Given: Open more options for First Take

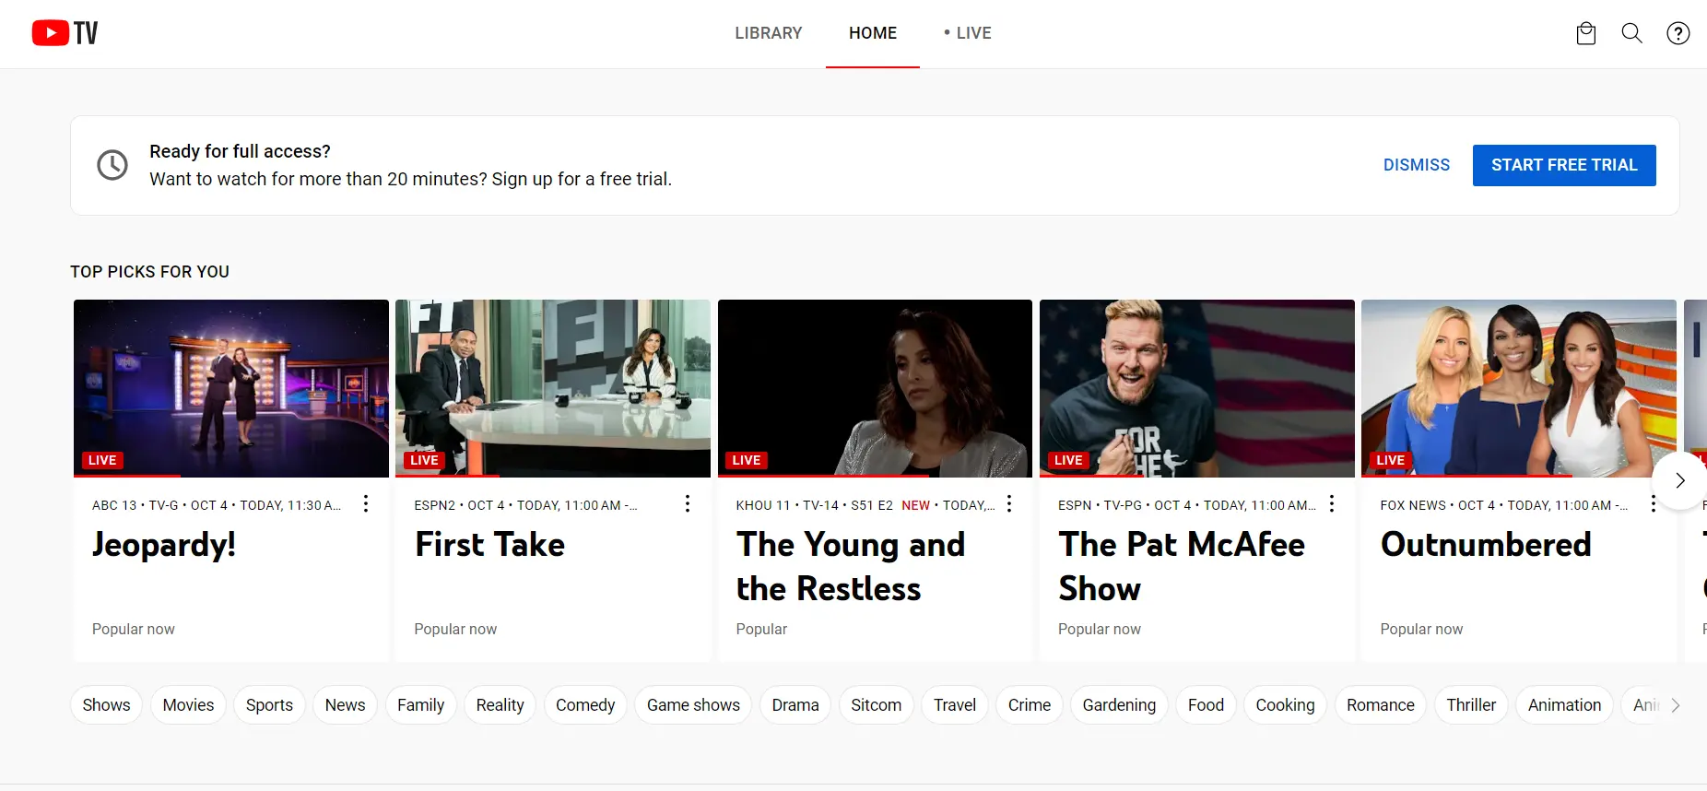Looking at the screenshot, I should pyautogui.click(x=688, y=503).
